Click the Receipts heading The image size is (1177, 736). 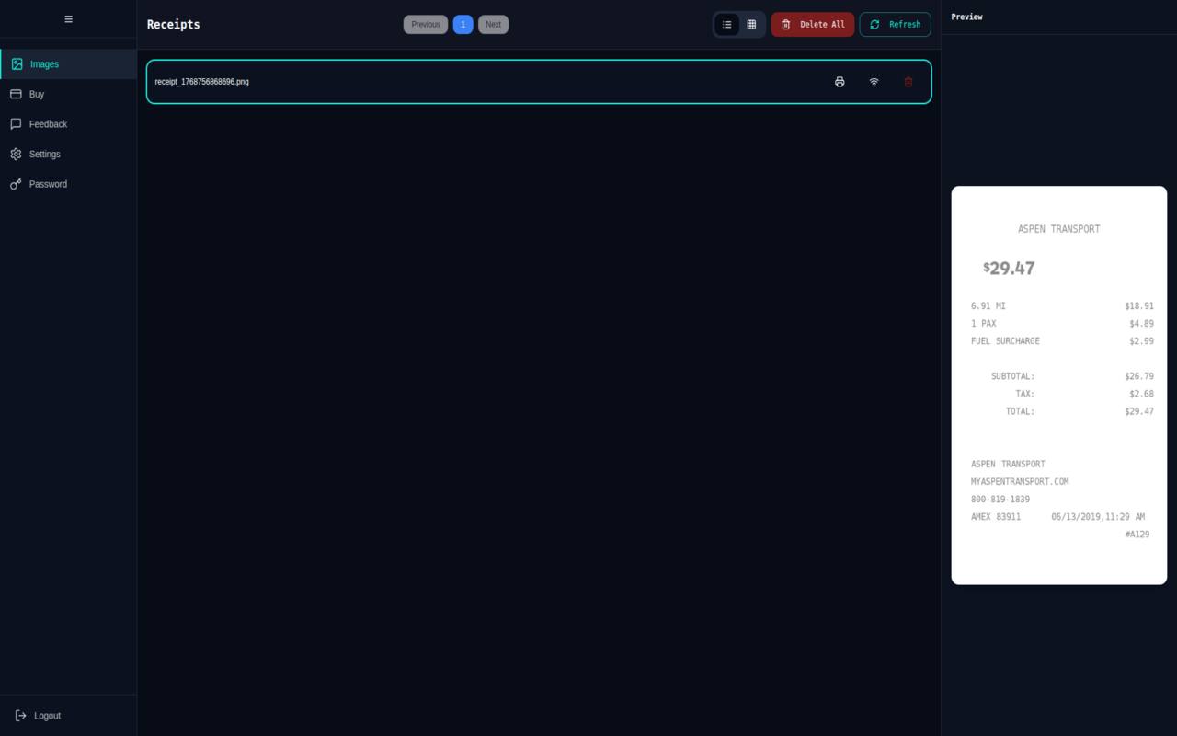coord(174,25)
